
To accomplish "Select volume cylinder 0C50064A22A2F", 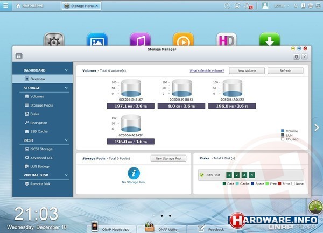I will (x=131, y=123).
